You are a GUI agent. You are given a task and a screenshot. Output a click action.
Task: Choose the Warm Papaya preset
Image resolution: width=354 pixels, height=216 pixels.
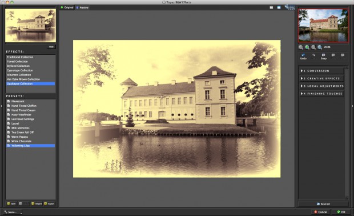30,137
